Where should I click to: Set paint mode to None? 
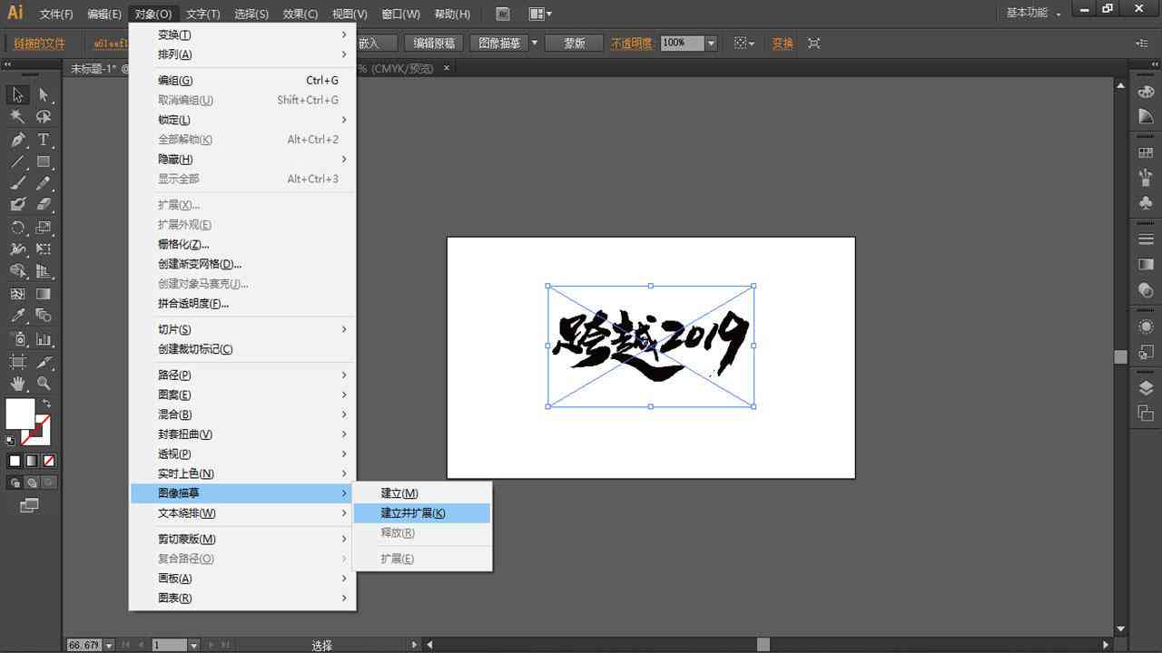point(49,461)
